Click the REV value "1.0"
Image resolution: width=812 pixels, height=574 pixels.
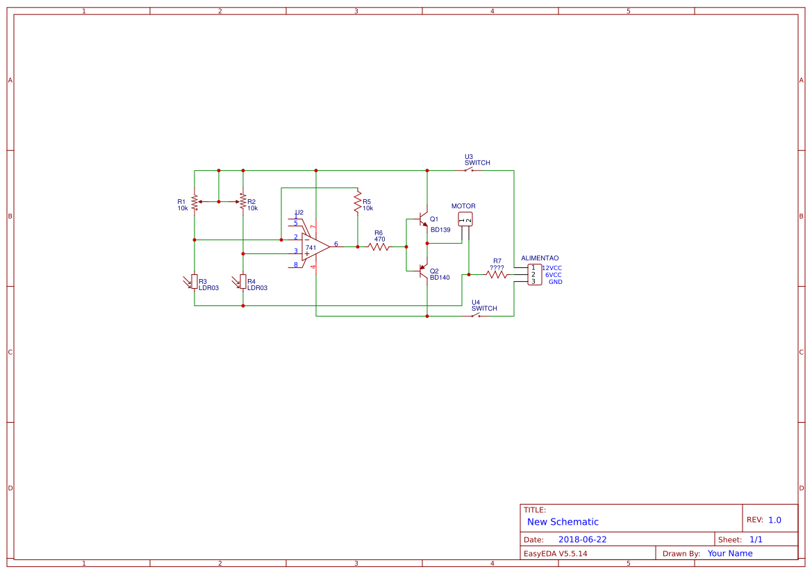point(774,520)
